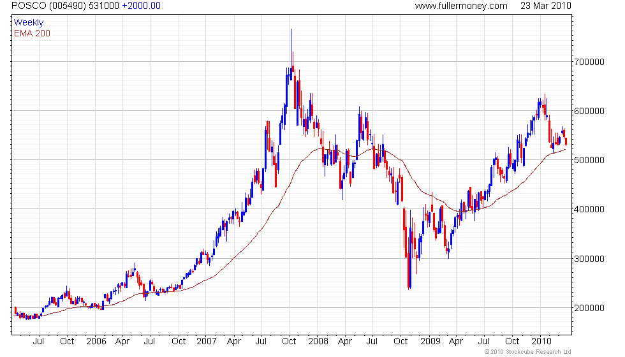Click the Stockcube Research Ltd copyright
Image resolution: width=625 pixels, height=357 pixels.
coord(527,352)
